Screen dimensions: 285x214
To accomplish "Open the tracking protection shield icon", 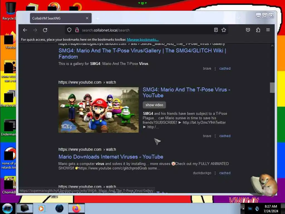I will pos(69,30).
